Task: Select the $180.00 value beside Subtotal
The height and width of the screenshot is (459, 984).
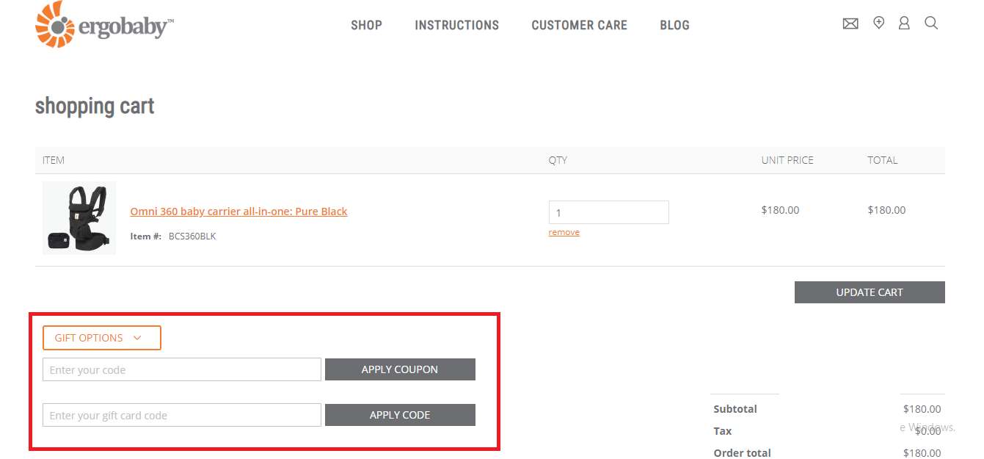Action: click(x=922, y=409)
